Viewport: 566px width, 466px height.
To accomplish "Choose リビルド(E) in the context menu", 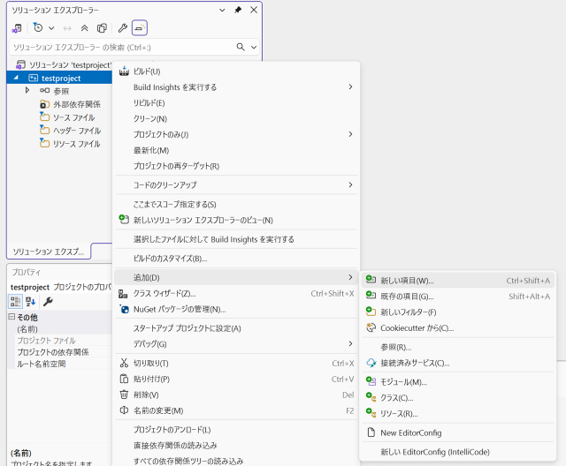I will coord(149,103).
